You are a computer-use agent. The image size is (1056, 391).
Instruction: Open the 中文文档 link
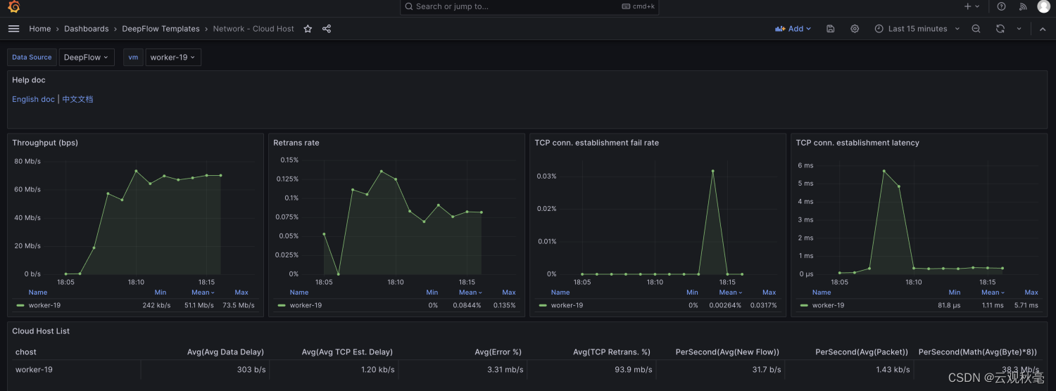[x=77, y=99]
